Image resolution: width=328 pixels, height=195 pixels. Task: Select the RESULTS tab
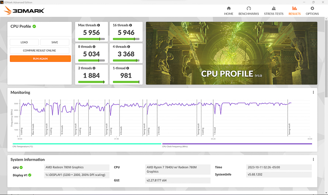coord(294,11)
